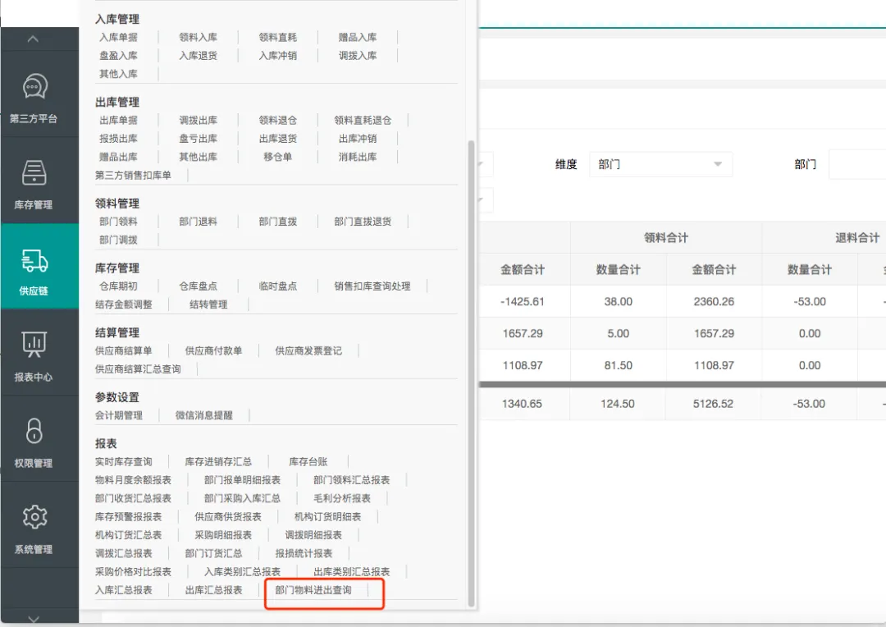Open 系统管理 gear icon
This screenshot has width=886, height=627.
[x=34, y=517]
